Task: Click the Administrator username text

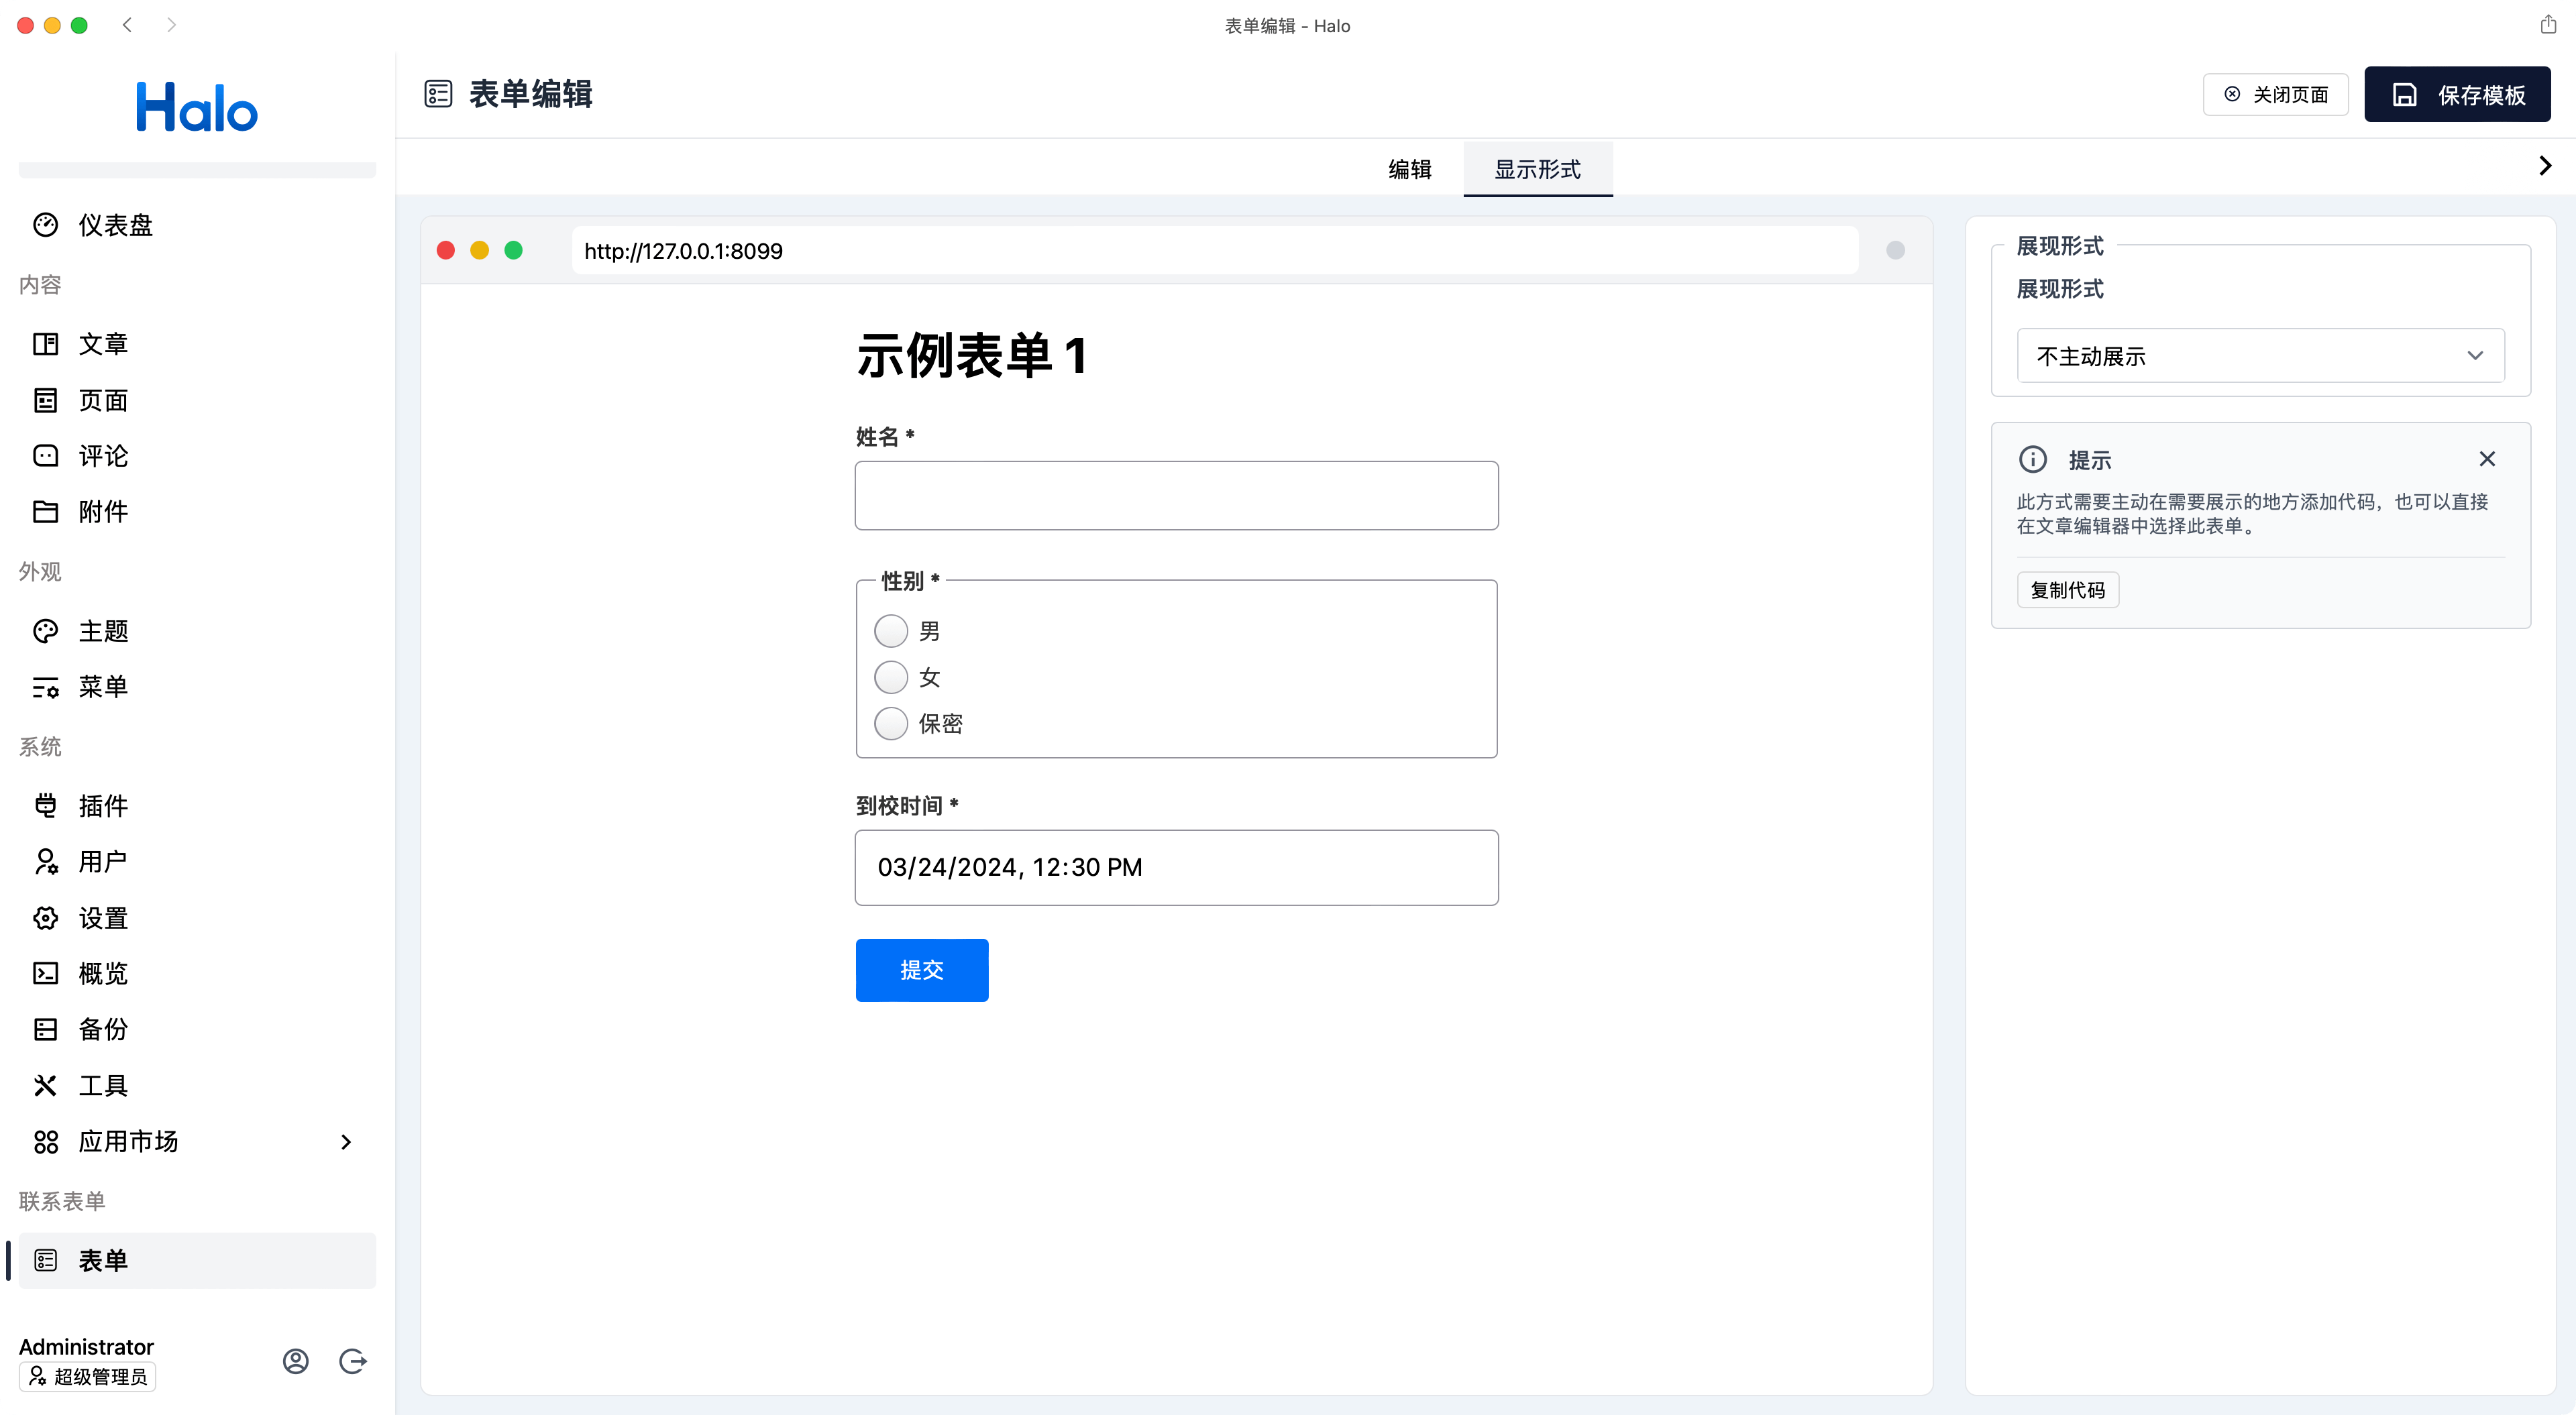Action: point(86,1347)
